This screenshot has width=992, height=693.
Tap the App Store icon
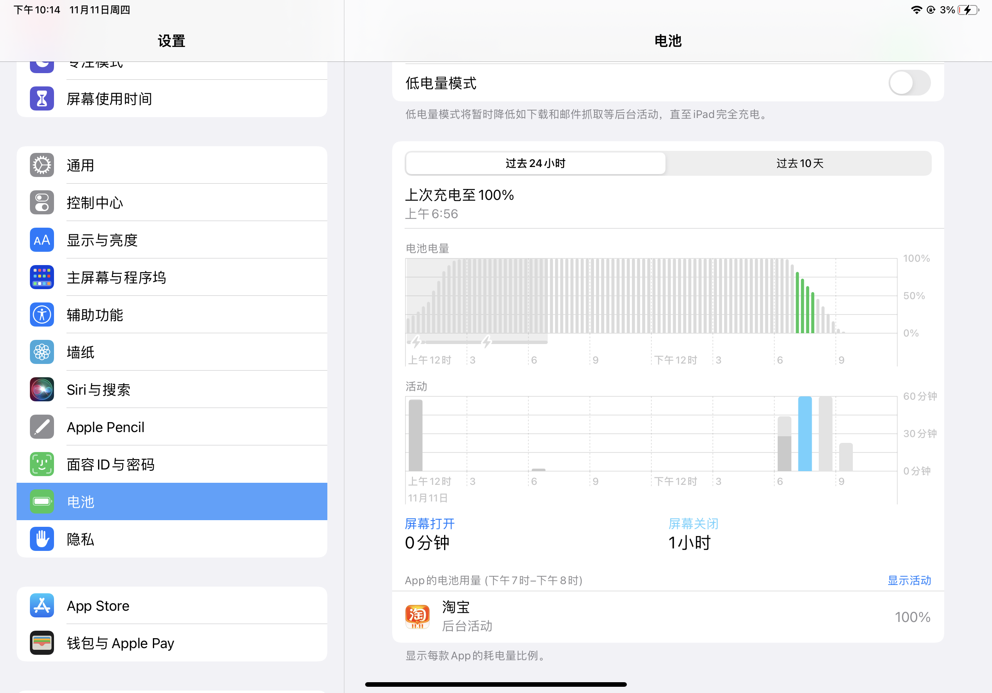(x=42, y=605)
